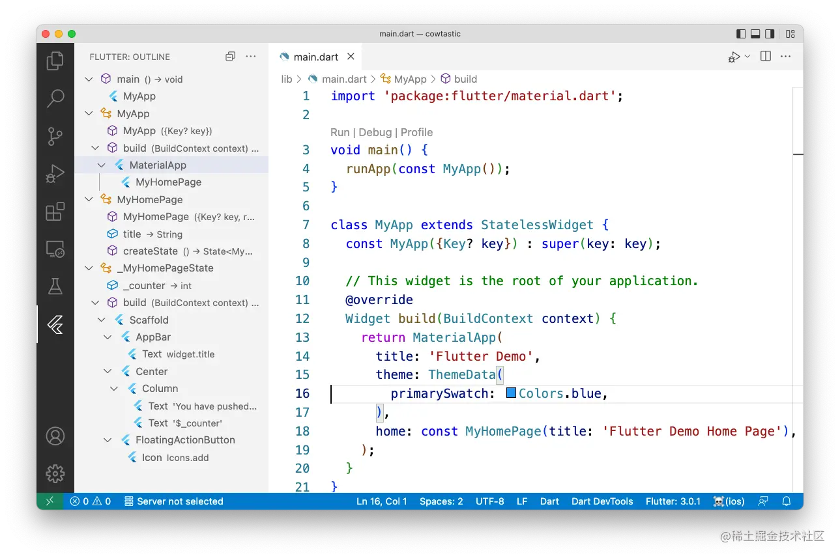Open the notifications bell
Viewport: 840px width, 558px height.
[787, 501]
